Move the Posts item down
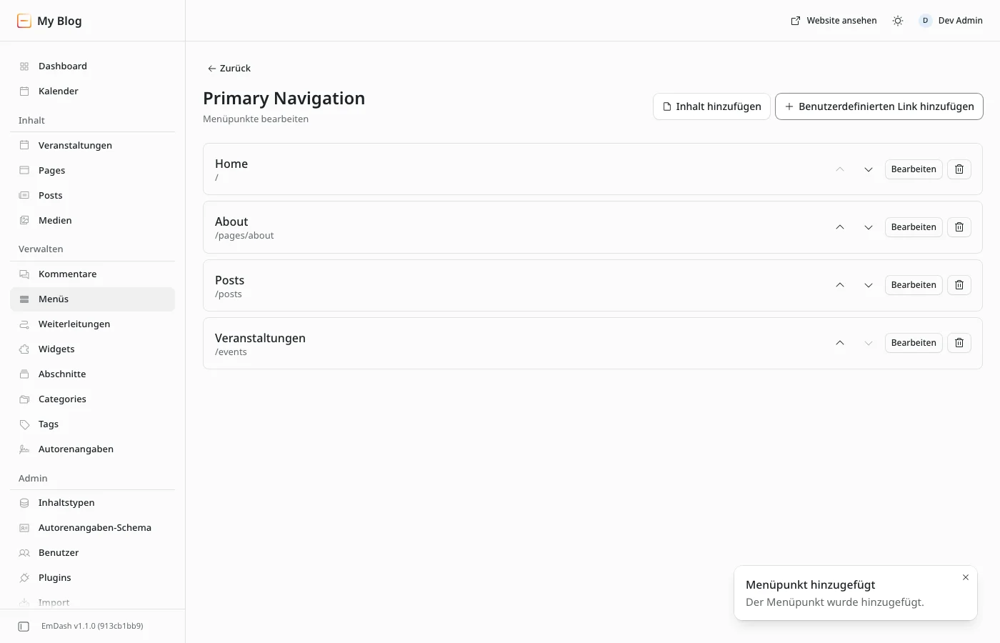 point(869,285)
